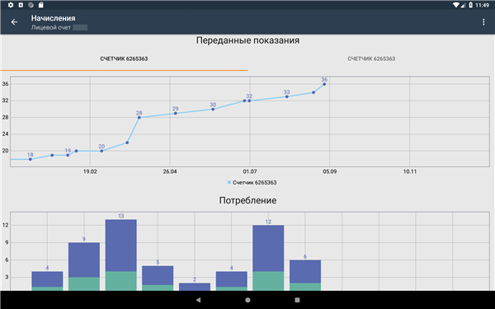
Task: Tap the Android back navigation button
Action: point(198,300)
